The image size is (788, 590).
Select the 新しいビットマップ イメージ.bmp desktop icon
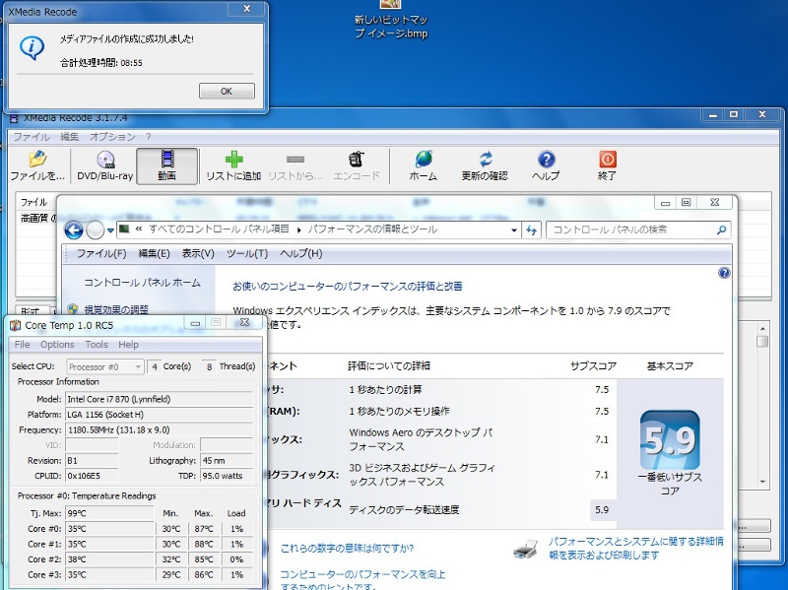[x=390, y=20]
